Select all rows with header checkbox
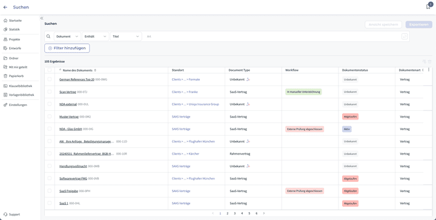This screenshot has height=220, width=436. click(50, 70)
